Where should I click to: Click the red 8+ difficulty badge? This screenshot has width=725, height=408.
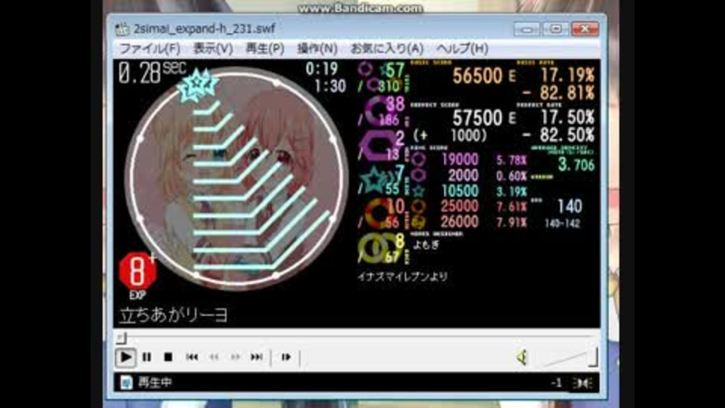click(x=137, y=271)
